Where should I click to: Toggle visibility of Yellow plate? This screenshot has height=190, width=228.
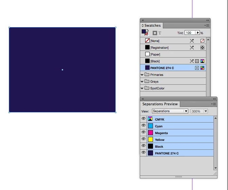click(x=144, y=139)
